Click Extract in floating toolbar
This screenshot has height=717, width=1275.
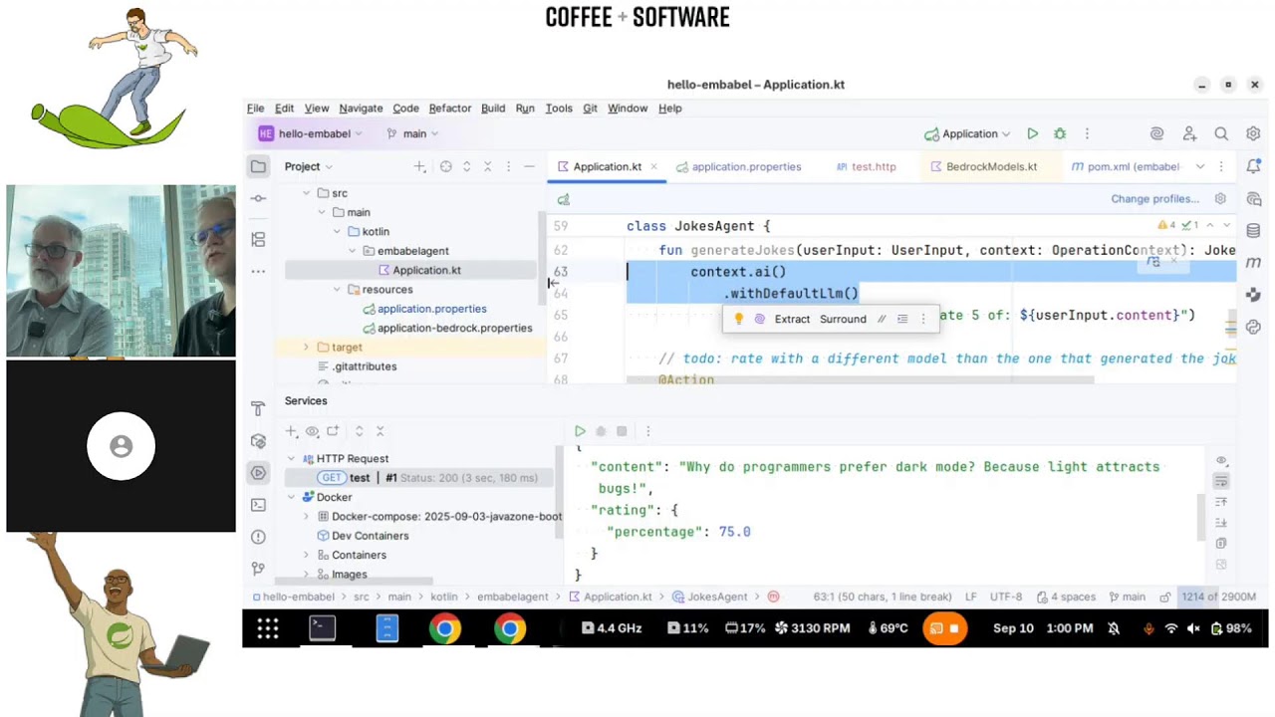coord(792,319)
